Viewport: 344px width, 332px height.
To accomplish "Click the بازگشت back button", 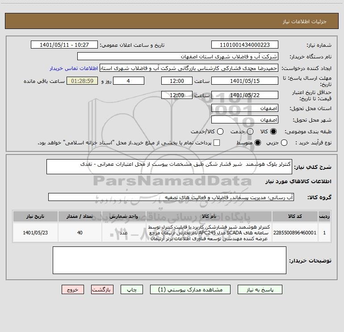I will (x=102, y=290).
